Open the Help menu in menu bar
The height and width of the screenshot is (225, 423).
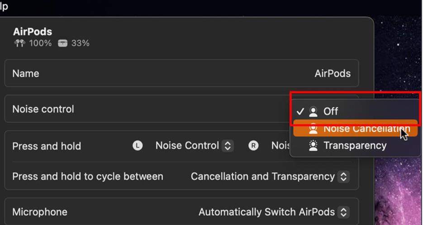[x=4, y=6]
